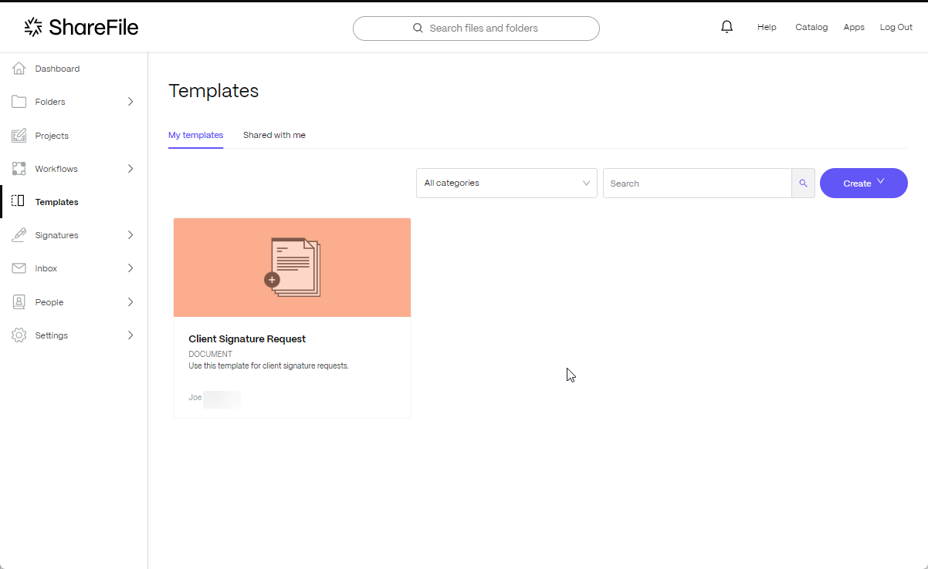The image size is (928, 569).
Task: Click the Inbox envelope icon
Action: point(19,268)
